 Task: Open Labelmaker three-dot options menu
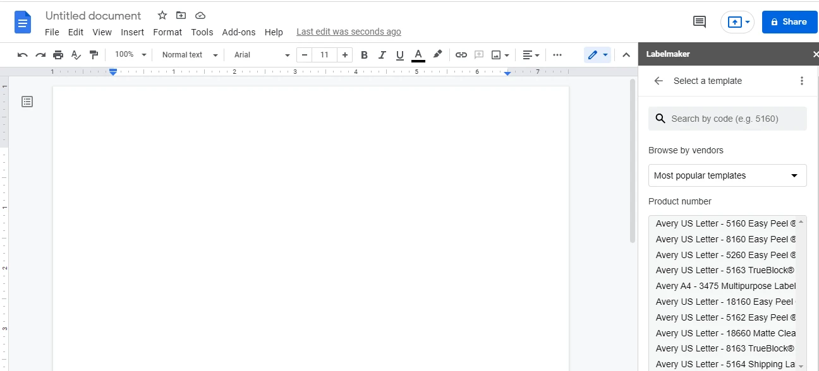pyautogui.click(x=802, y=81)
